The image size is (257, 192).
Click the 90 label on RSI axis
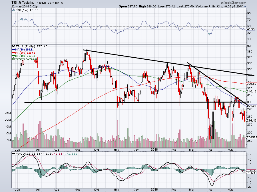click(x=249, y=13)
